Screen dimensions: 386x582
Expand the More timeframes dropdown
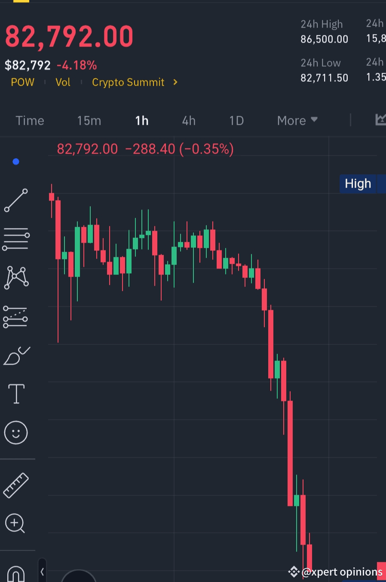click(x=297, y=120)
